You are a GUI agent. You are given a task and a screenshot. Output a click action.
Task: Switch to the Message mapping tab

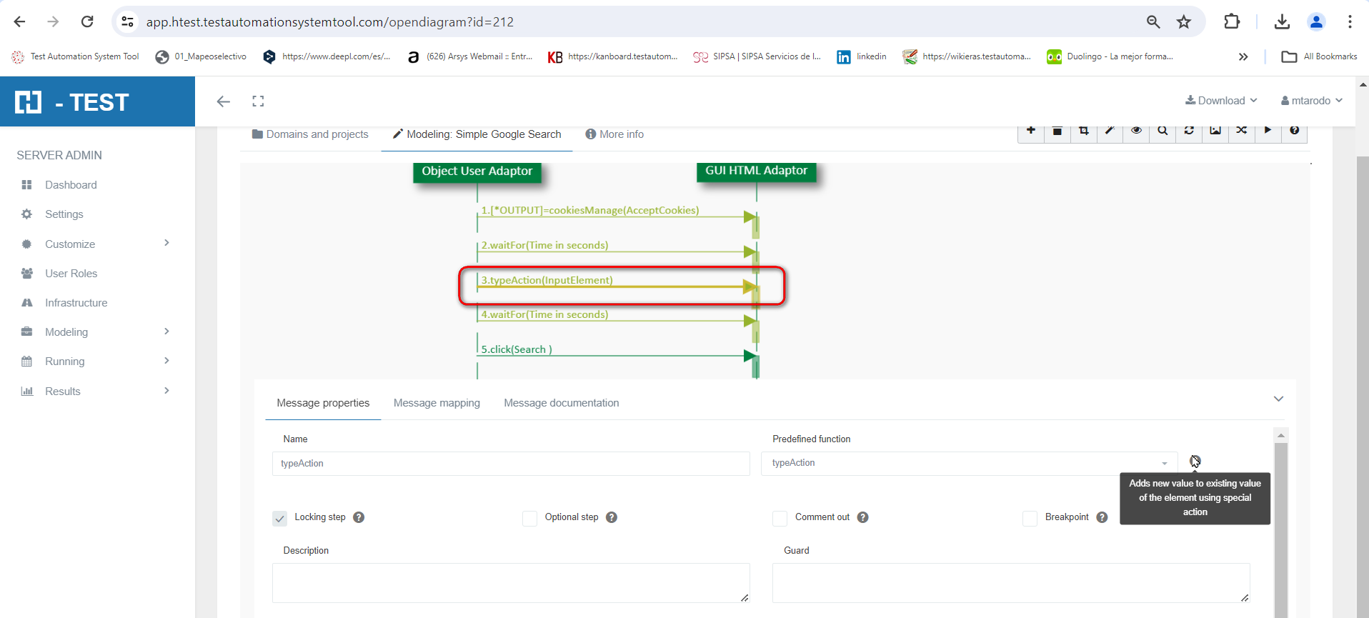click(437, 403)
